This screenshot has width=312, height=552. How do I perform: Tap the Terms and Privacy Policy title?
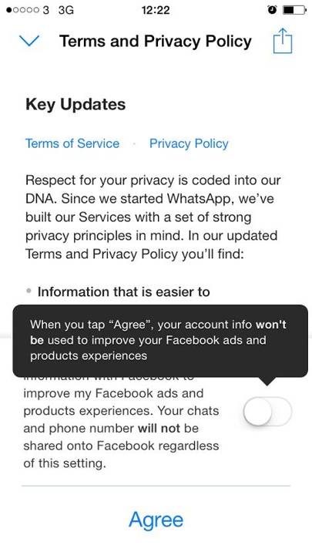(156, 41)
